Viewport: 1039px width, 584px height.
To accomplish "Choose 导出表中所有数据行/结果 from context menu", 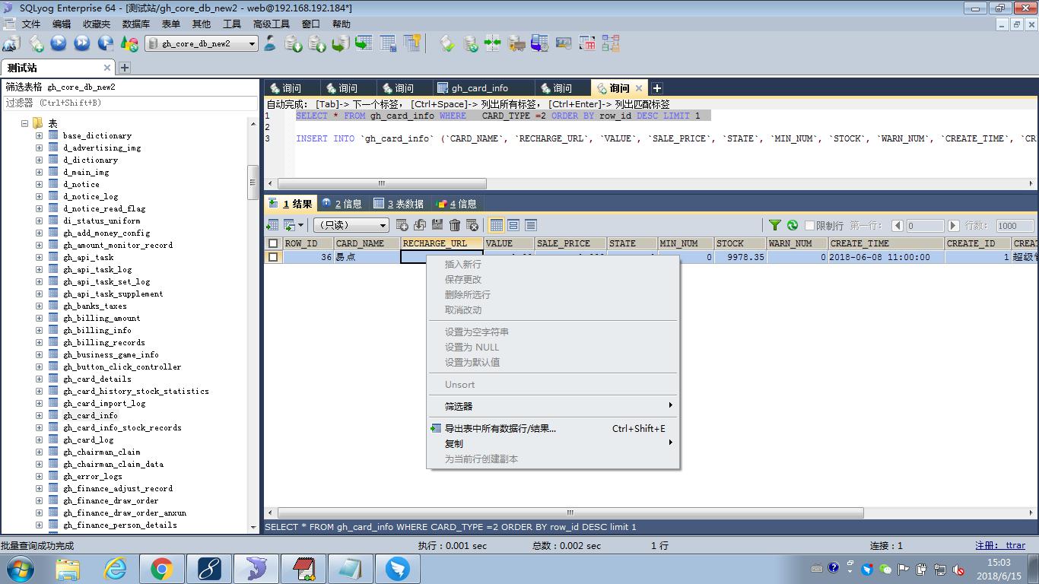I will [x=553, y=428].
